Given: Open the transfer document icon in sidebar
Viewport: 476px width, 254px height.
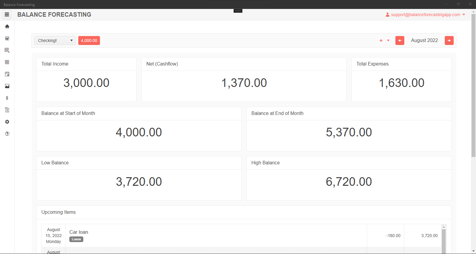Looking at the screenshot, I should 7,110.
